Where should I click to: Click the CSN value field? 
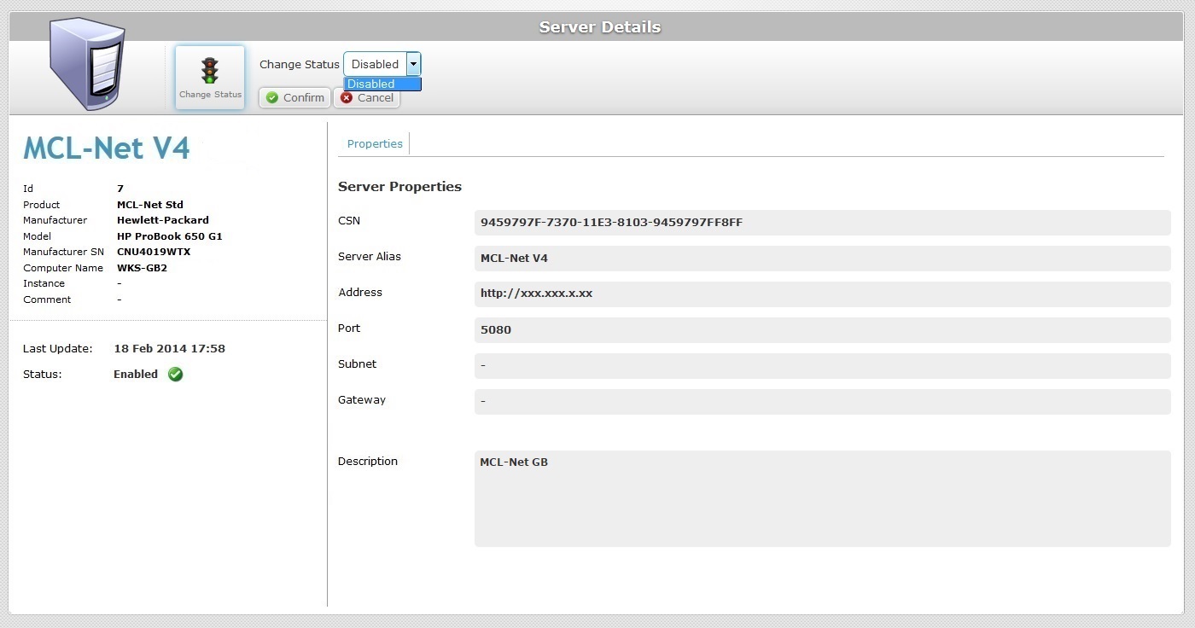click(822, 223)
